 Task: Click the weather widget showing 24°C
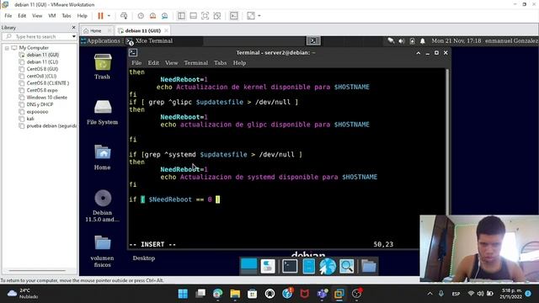pos(23,294)
